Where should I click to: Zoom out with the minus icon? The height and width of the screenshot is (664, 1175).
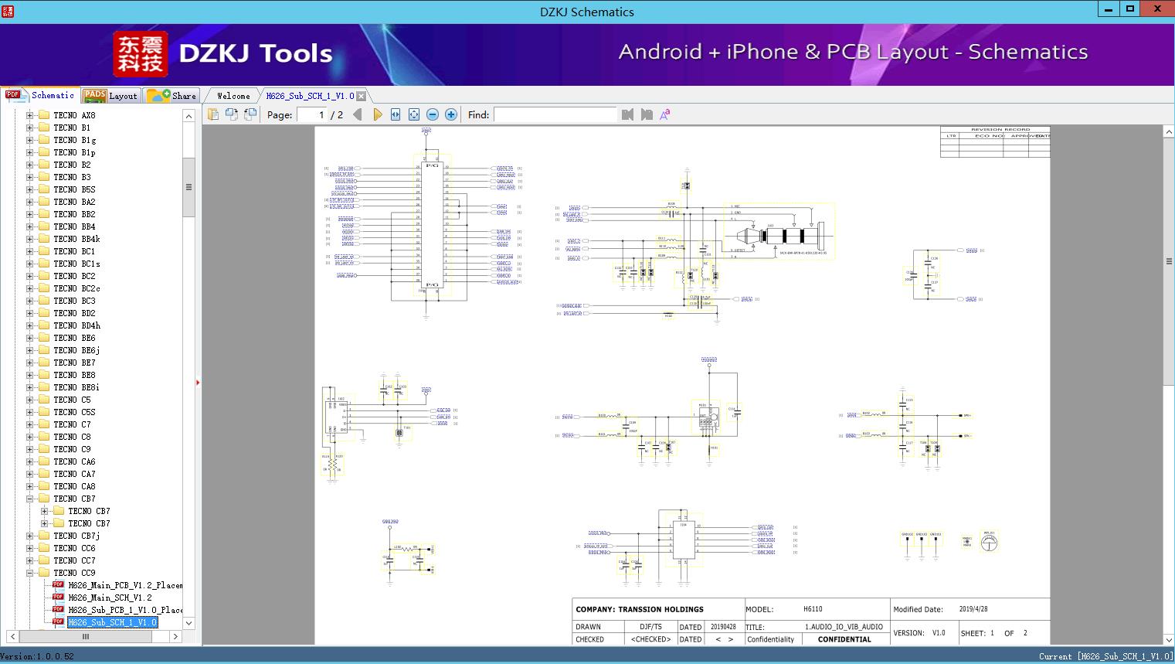coord(433,114)
